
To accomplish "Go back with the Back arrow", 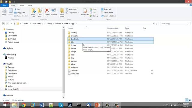I will (3, 23).
